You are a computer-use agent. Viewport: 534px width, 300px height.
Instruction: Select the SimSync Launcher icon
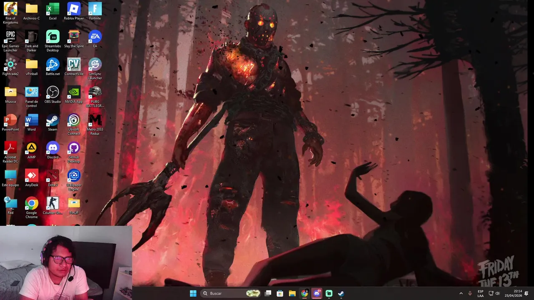tap(95, 69)
